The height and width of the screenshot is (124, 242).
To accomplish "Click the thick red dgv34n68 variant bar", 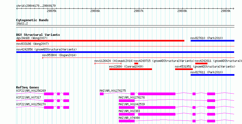I will (x=100, y=41).
